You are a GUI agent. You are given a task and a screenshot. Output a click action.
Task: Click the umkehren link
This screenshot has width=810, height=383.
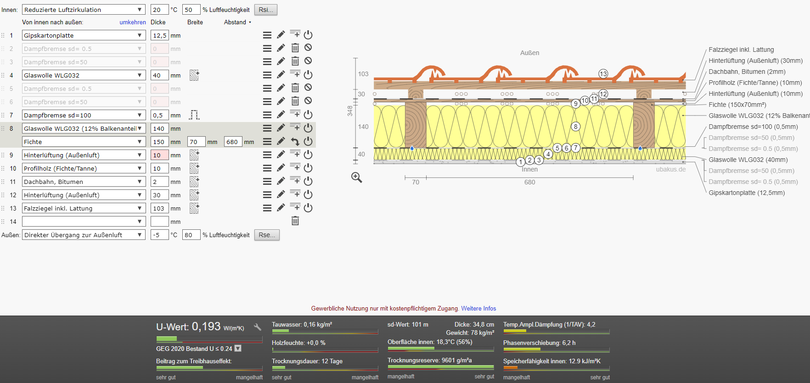click(133, 22)
